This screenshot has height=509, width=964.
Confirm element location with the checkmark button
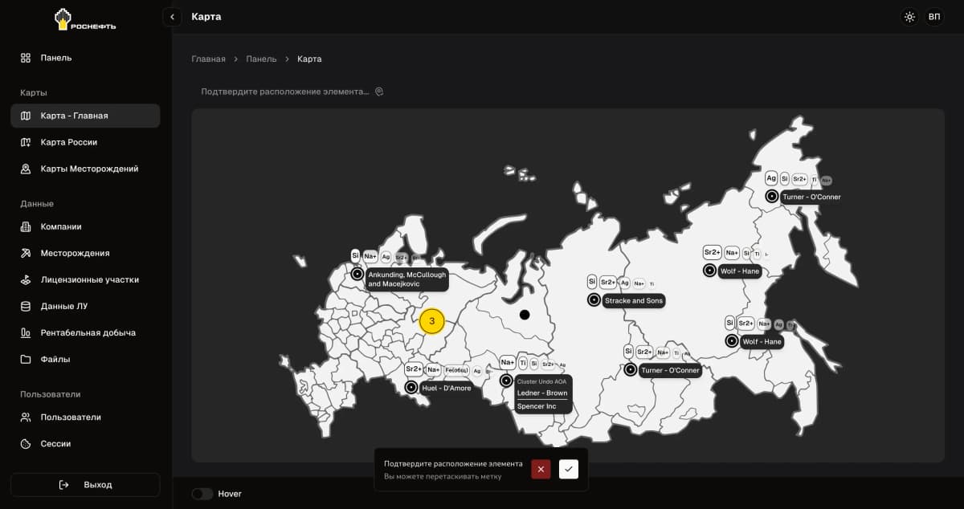coord(569,469)
